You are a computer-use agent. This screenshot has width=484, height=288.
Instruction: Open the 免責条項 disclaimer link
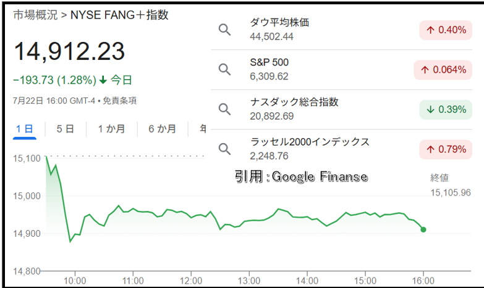point(119,101)
